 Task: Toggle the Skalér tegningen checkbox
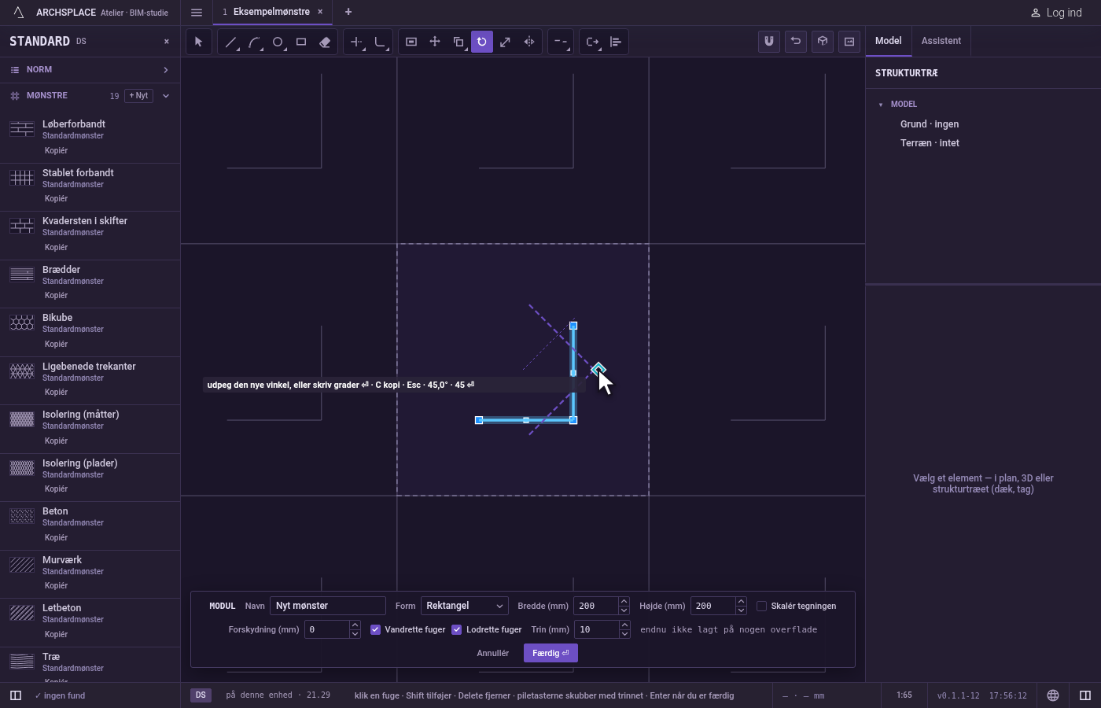(x=761, y=606)
